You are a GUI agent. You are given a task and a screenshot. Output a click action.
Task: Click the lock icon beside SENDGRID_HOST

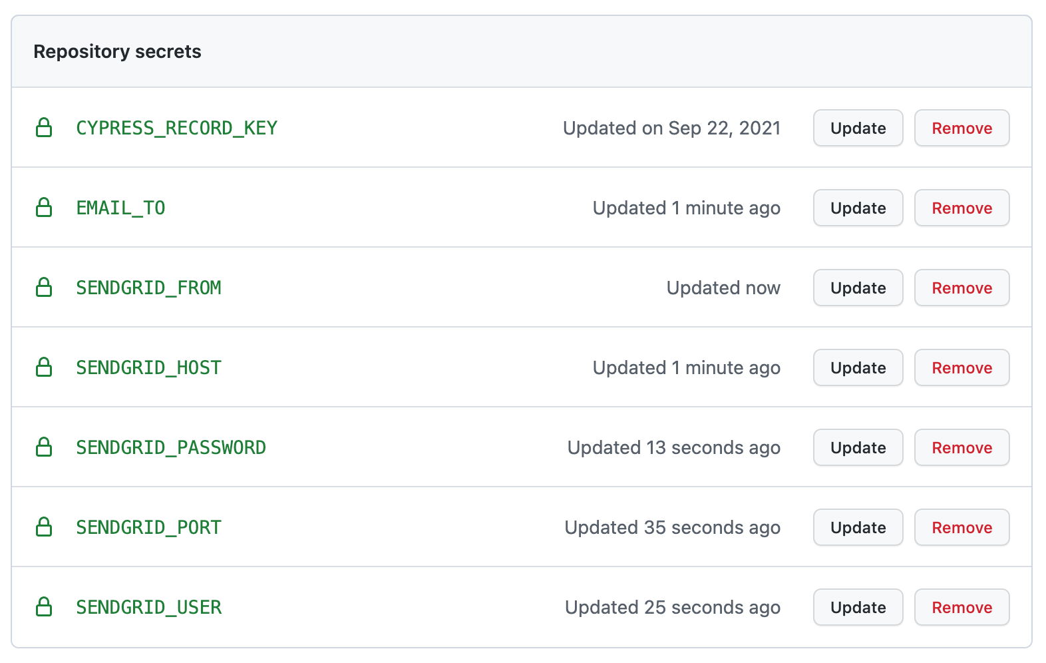pyautogui.click(x=44, y=367)
